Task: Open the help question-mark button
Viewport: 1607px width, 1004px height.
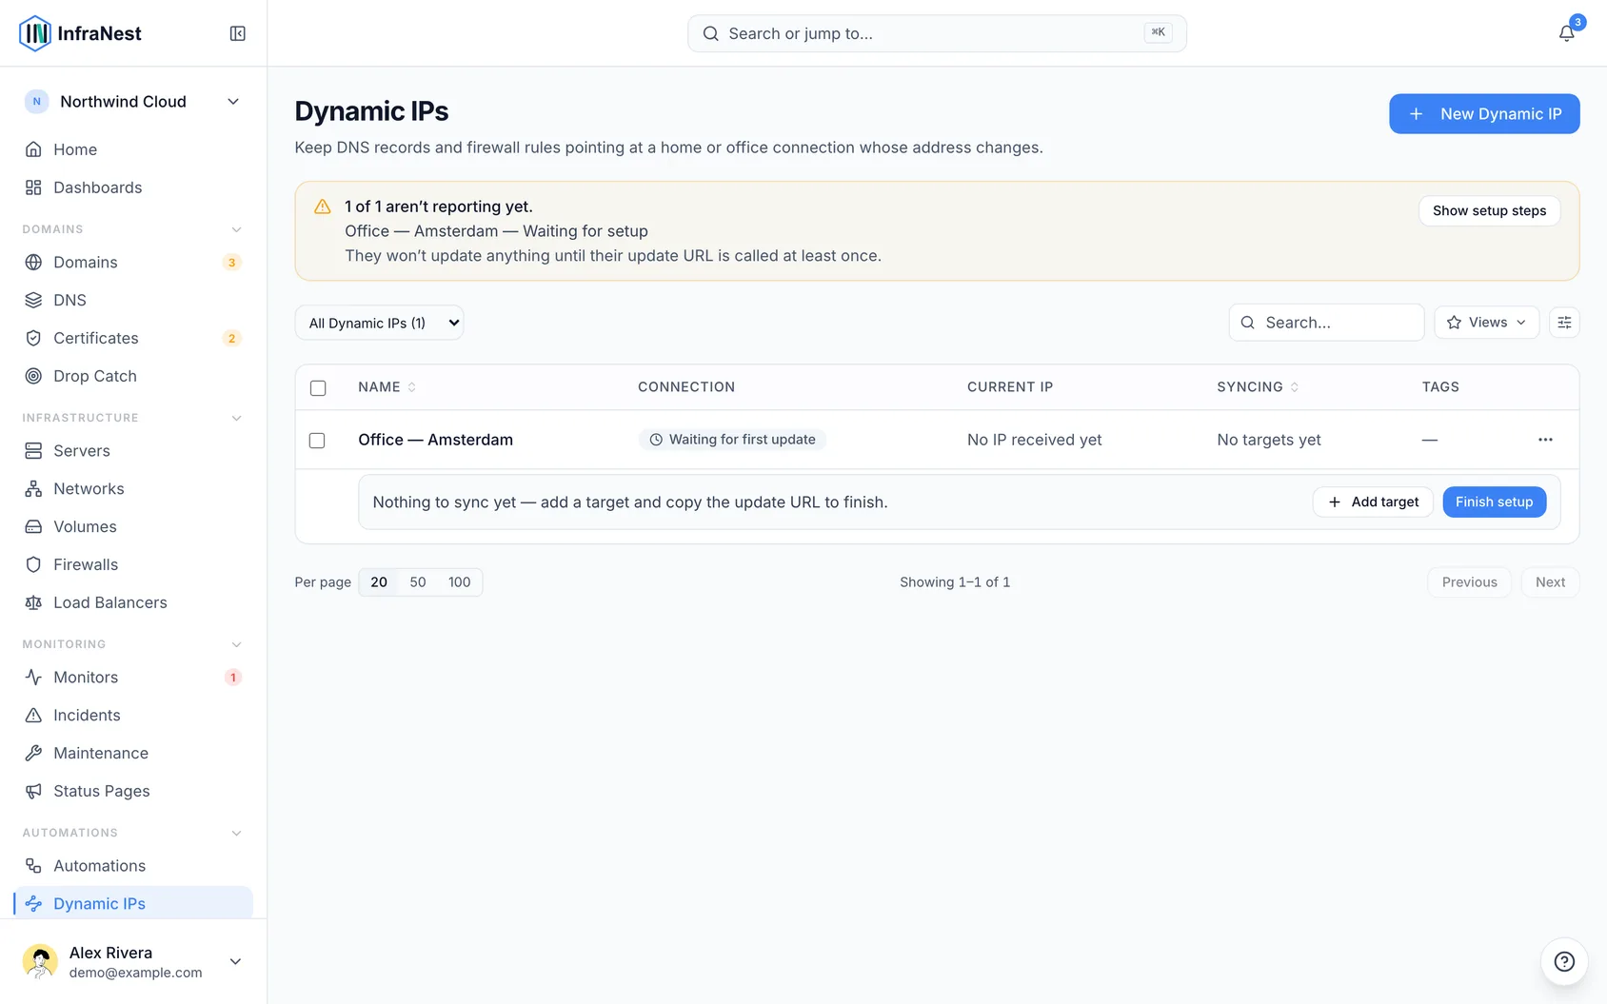Action: [x=1564, y=961]
